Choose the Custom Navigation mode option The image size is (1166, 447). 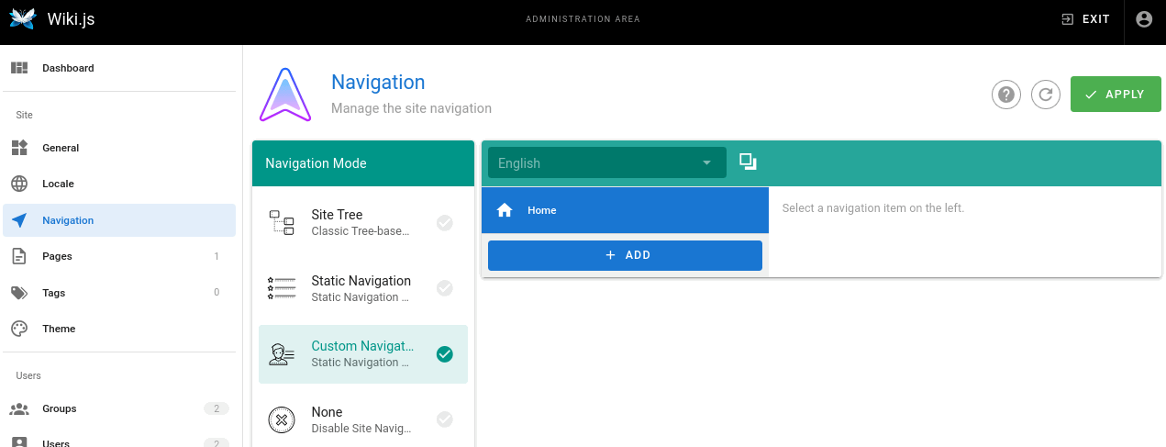point(362,353)
